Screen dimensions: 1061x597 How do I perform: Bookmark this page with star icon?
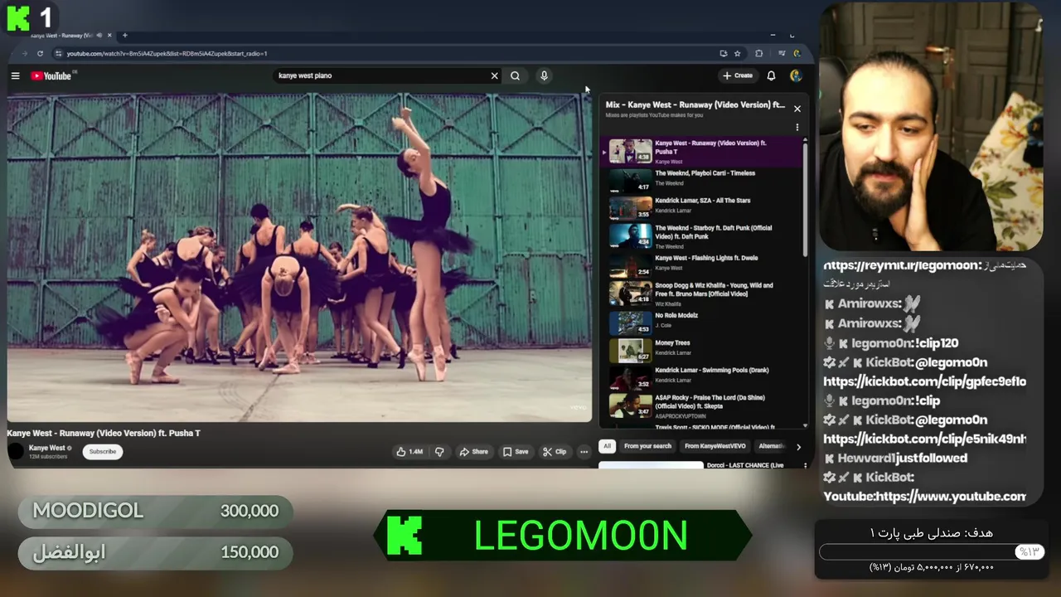click(738, 53)
